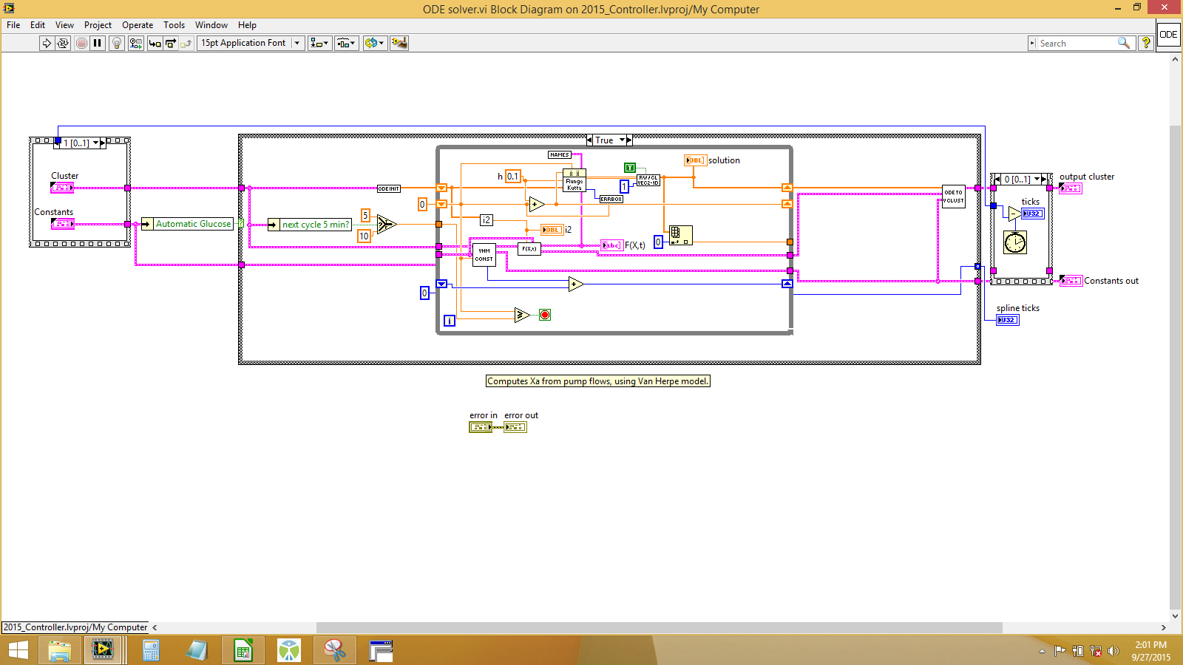Click the numeric constant 5
Image resolution: width=1183 pixels, height=665 pixels.
[365, 215]
